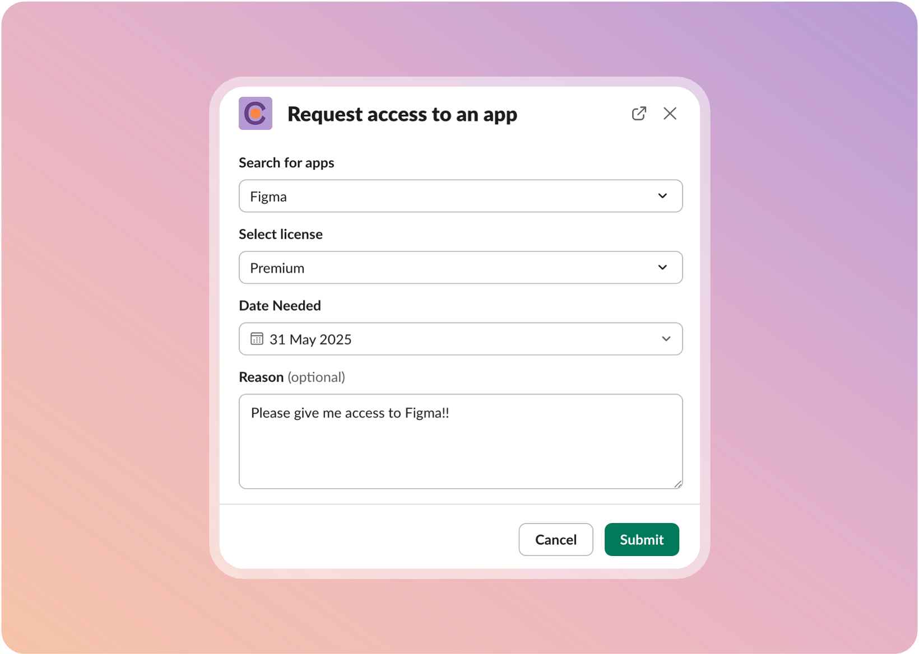Screen dimensions: 919x654
Task: Expand the Select license chevron
Action: pyautogui.click(x=662, y=268)
